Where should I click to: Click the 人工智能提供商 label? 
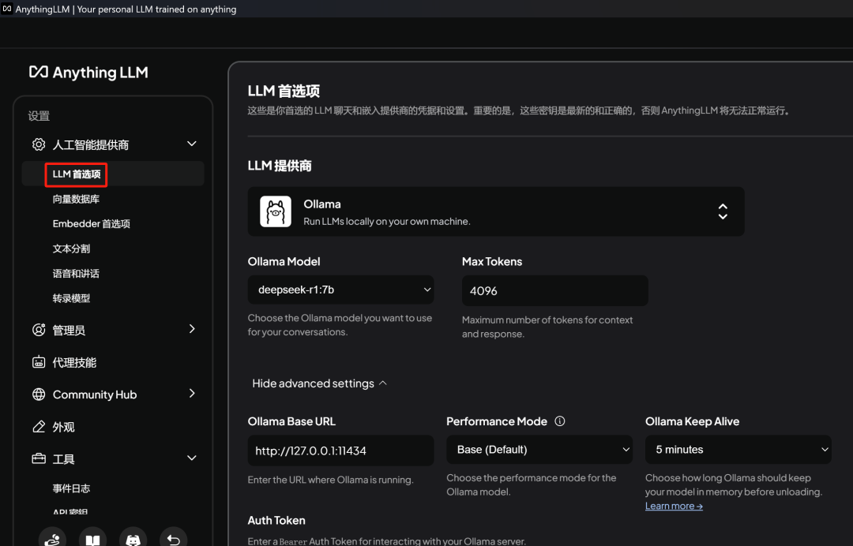[x=91, y=145]
